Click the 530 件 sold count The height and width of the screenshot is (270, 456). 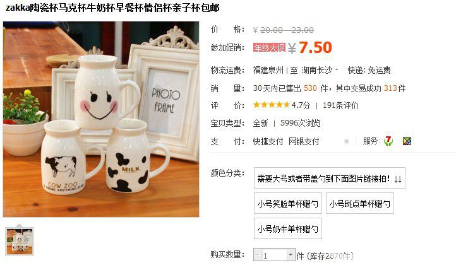coord(315,88)
